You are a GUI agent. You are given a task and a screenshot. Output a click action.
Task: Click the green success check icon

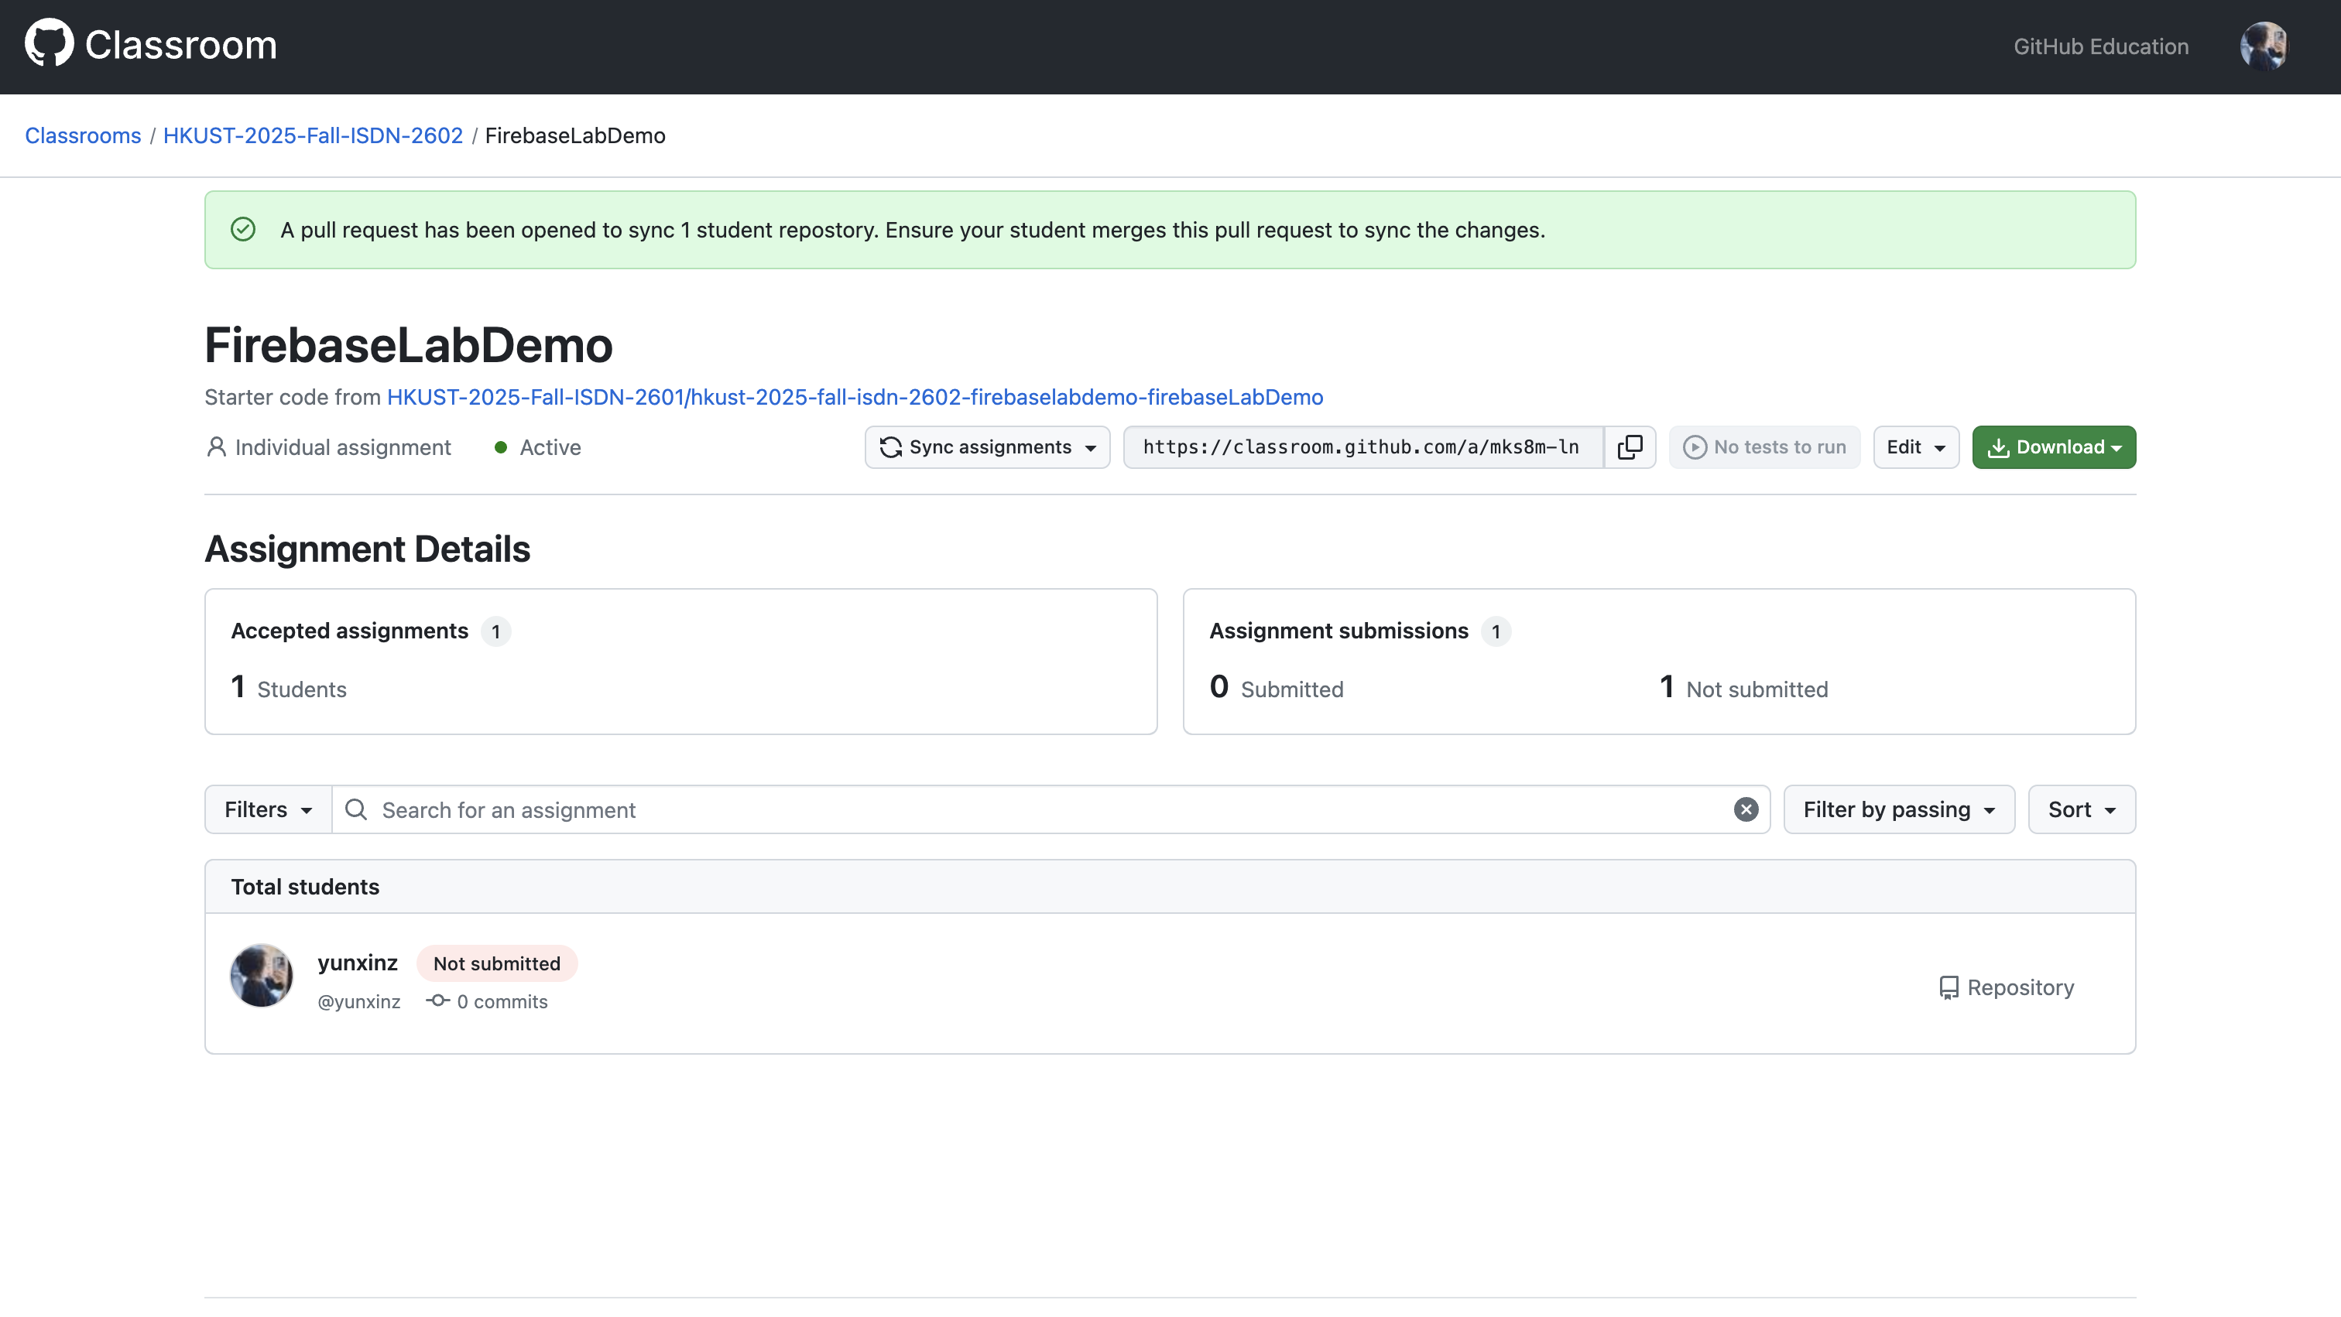point(242,229)
